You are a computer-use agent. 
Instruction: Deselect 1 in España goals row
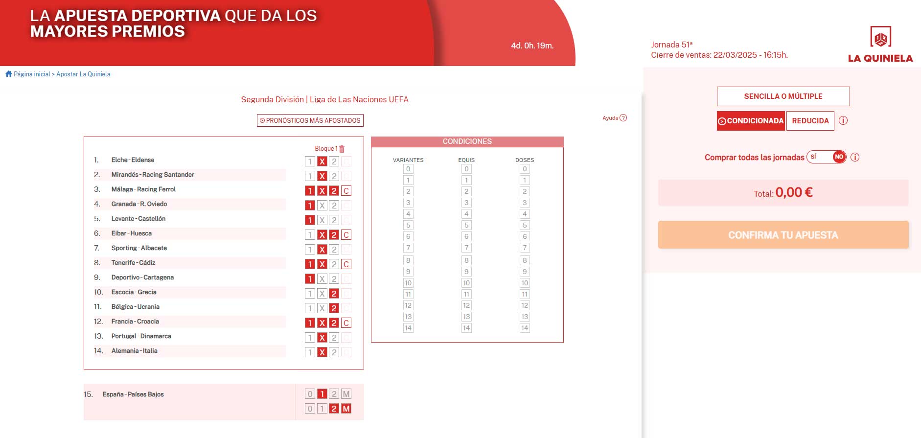322,394
